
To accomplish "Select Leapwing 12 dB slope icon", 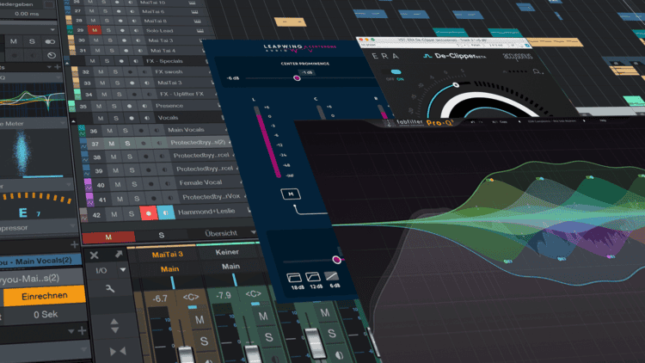I will (x=313, y=277).
